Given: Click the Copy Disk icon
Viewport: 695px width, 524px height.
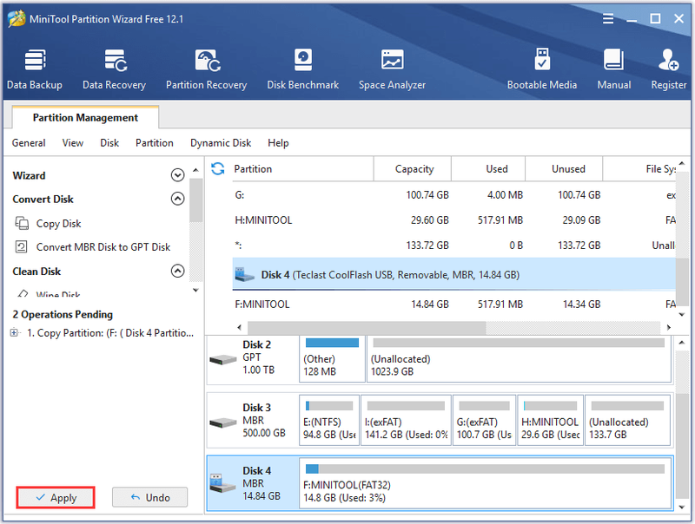Looking at the screenshot, I should [22, 223].
